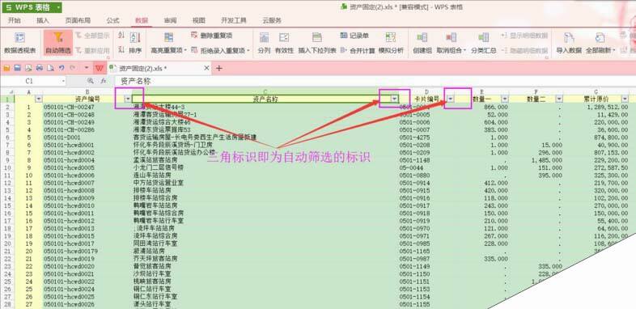
Task: Open the filter dropdown in column A header
Action: pos(39,99)
